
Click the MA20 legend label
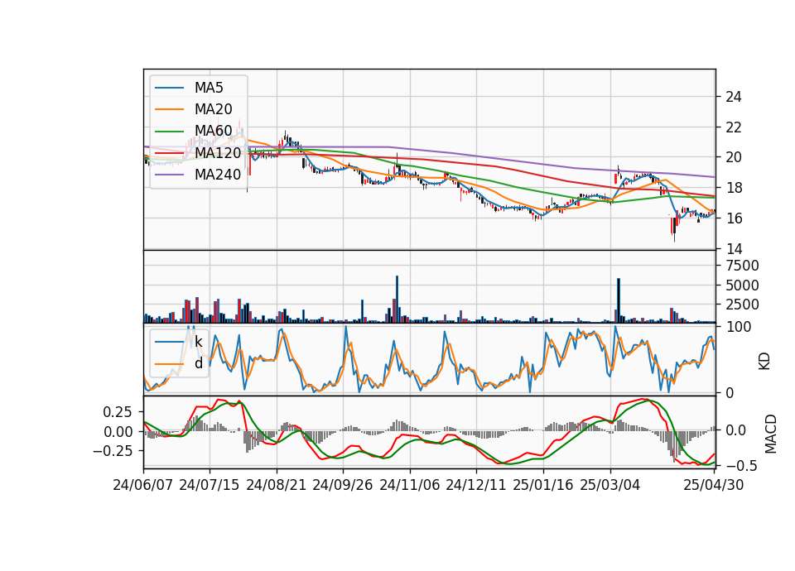coord(214,109)
